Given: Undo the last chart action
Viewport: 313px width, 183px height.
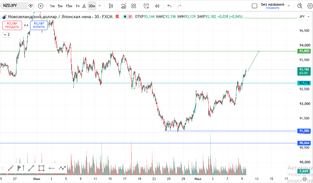Looking at the screenshot, I should coord(169,6).
